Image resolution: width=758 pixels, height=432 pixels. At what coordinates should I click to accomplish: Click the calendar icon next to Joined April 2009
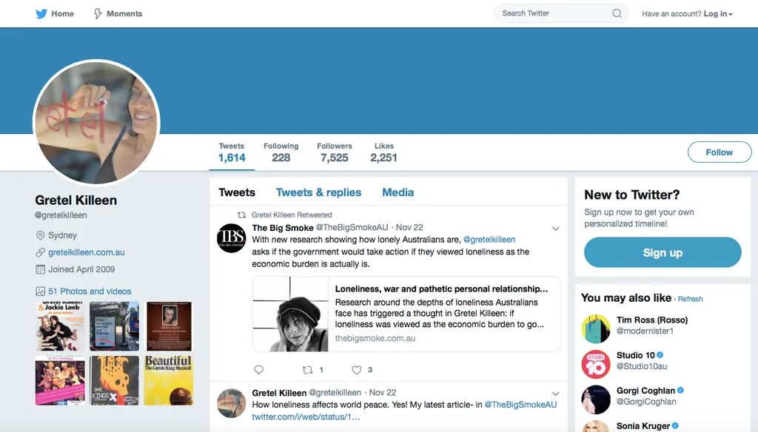[x=40, y=270]
